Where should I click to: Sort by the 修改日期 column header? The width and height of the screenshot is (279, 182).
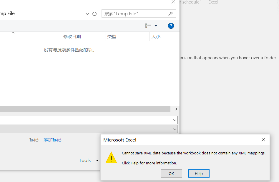pos(72,36)
